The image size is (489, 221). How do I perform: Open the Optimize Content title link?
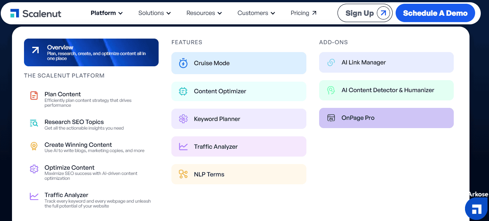click(x=69, y=167)
